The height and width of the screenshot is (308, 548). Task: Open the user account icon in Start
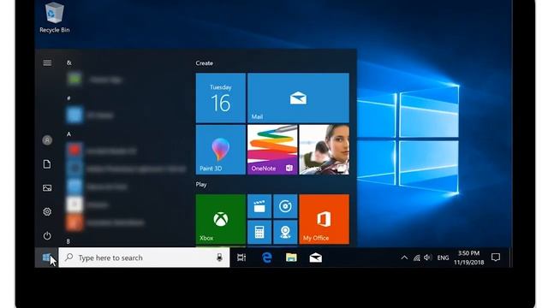(47, 140)
